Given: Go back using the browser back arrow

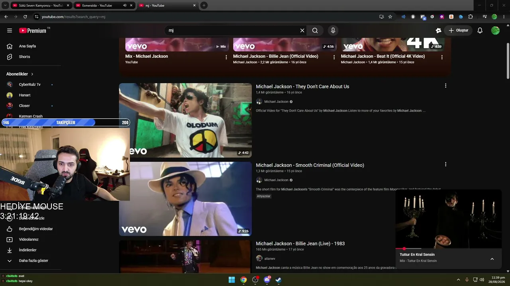Looking at the screenshot, I should tap(6, 17).
